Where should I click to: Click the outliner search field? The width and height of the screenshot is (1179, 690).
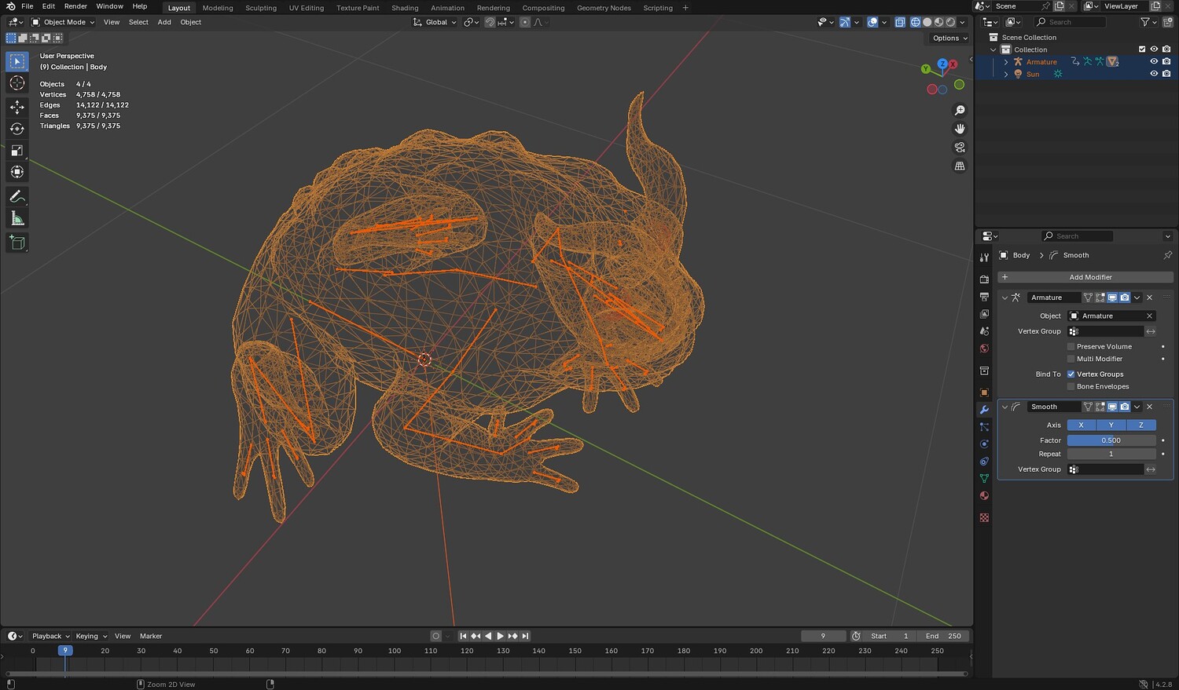click(1070, 22)
